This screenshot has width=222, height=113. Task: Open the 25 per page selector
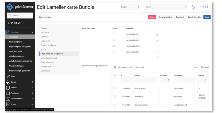196,67
